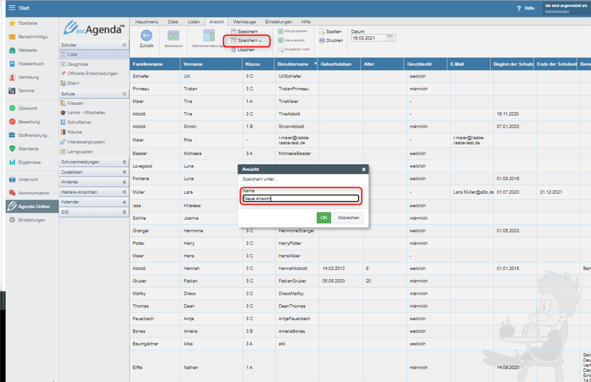591x382 pixels.
Task: Open the Startansicht view icon
Action: (173, 36)
